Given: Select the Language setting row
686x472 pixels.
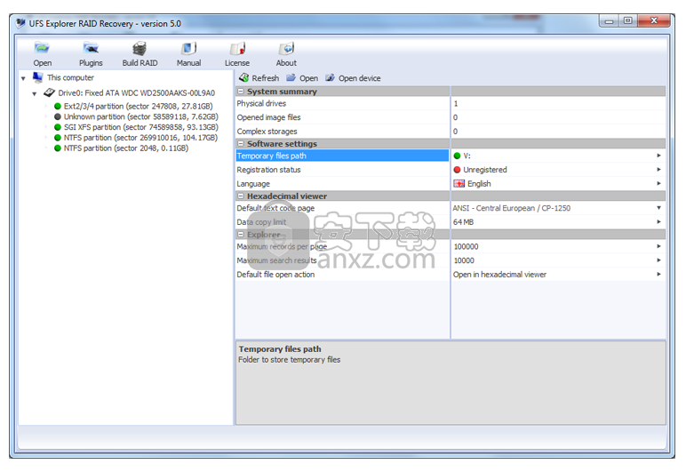Looking at the screenshot, I should pos(342,184).
